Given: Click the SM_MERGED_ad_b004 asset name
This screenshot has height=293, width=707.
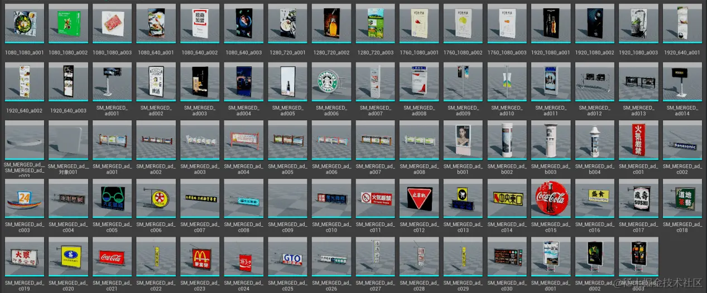Looking at the screenshot, I should pos(595,169).
